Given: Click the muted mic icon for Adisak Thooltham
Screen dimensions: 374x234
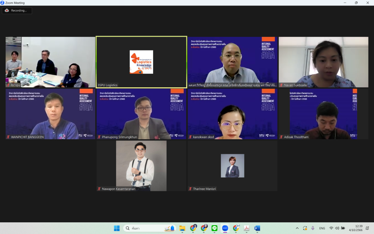Looking at the screenshot, I should pyautogui.click(x=282, y=137).
